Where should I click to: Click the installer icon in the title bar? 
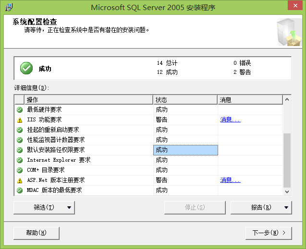click(9, 7)
